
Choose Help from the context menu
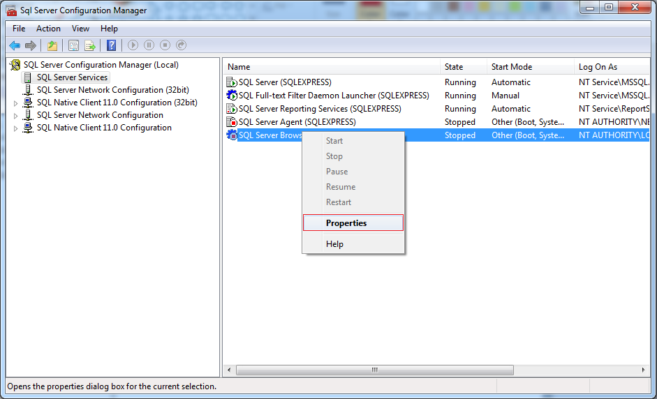[353, 244]
